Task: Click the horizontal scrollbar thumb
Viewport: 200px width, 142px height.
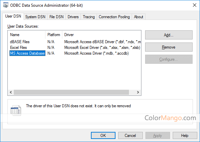Action: click(x=71, y=92)
